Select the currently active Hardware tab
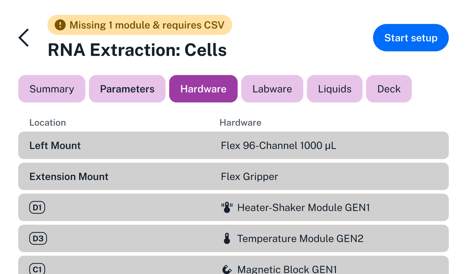 (203, 89)
